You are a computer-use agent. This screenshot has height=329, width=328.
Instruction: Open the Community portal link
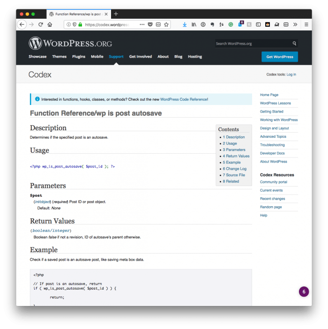274,182
